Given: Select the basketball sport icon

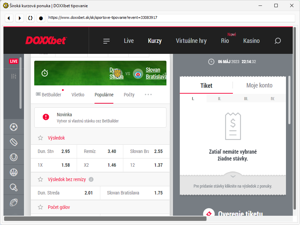Looking at the screenshot, I should pyautogui.click(x=14, y=172).
